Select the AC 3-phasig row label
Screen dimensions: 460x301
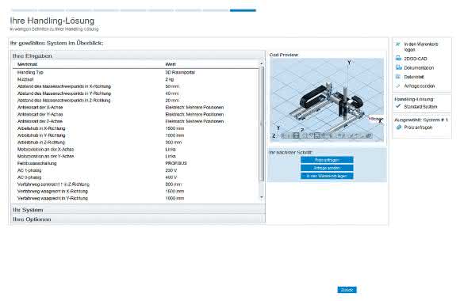pyautogui.click(x=29, y=177)
